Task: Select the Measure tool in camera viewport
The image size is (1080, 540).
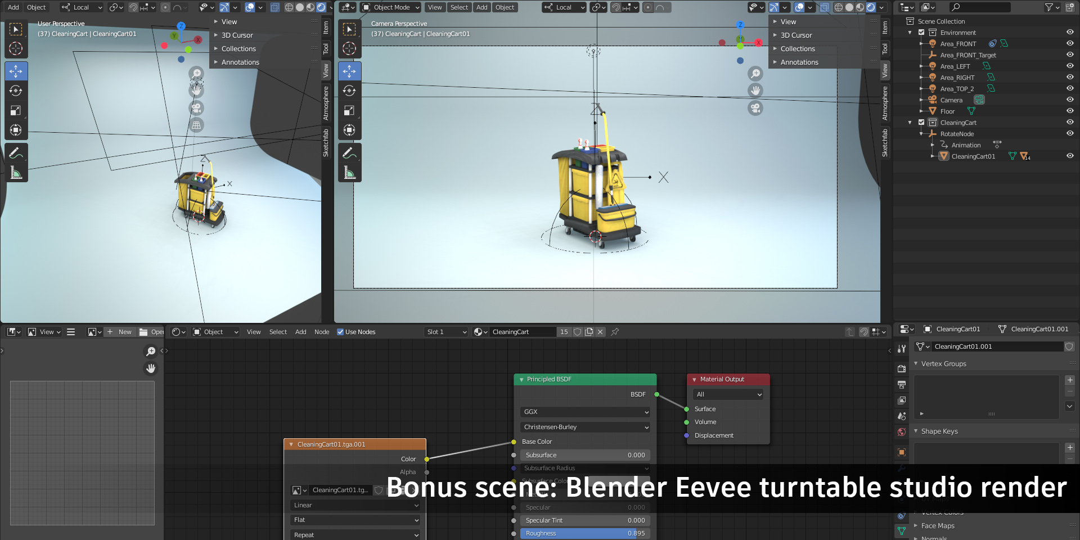Action: [349, 173]
